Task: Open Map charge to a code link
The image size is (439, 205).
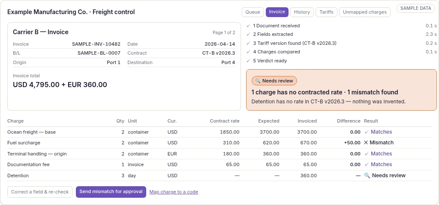Action: 174,192
